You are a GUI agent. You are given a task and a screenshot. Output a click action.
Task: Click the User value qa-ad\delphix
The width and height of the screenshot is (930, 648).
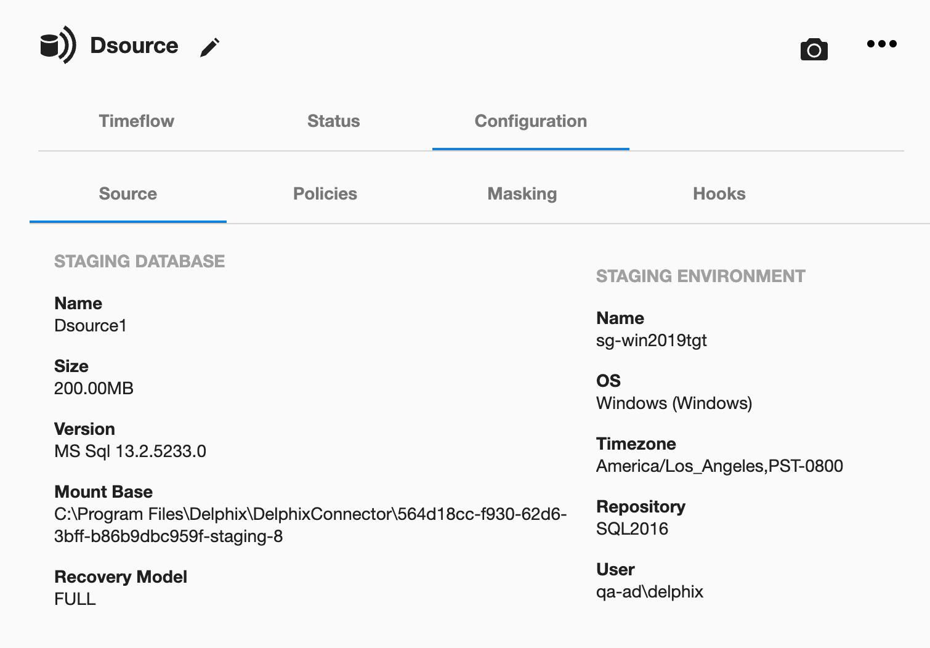click(649, 591)
